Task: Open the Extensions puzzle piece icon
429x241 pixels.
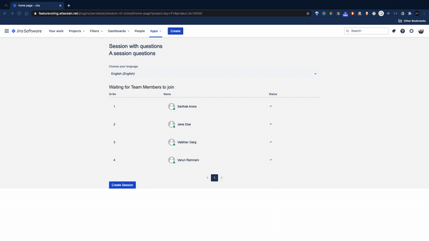Action: [410, 13]
